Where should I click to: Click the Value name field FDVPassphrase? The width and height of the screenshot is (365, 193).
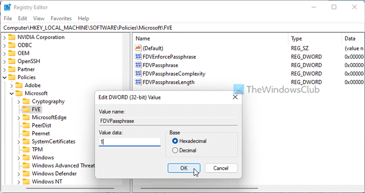click(168, 121)
